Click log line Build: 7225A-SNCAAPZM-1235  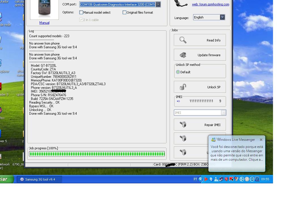pos(52,98)
